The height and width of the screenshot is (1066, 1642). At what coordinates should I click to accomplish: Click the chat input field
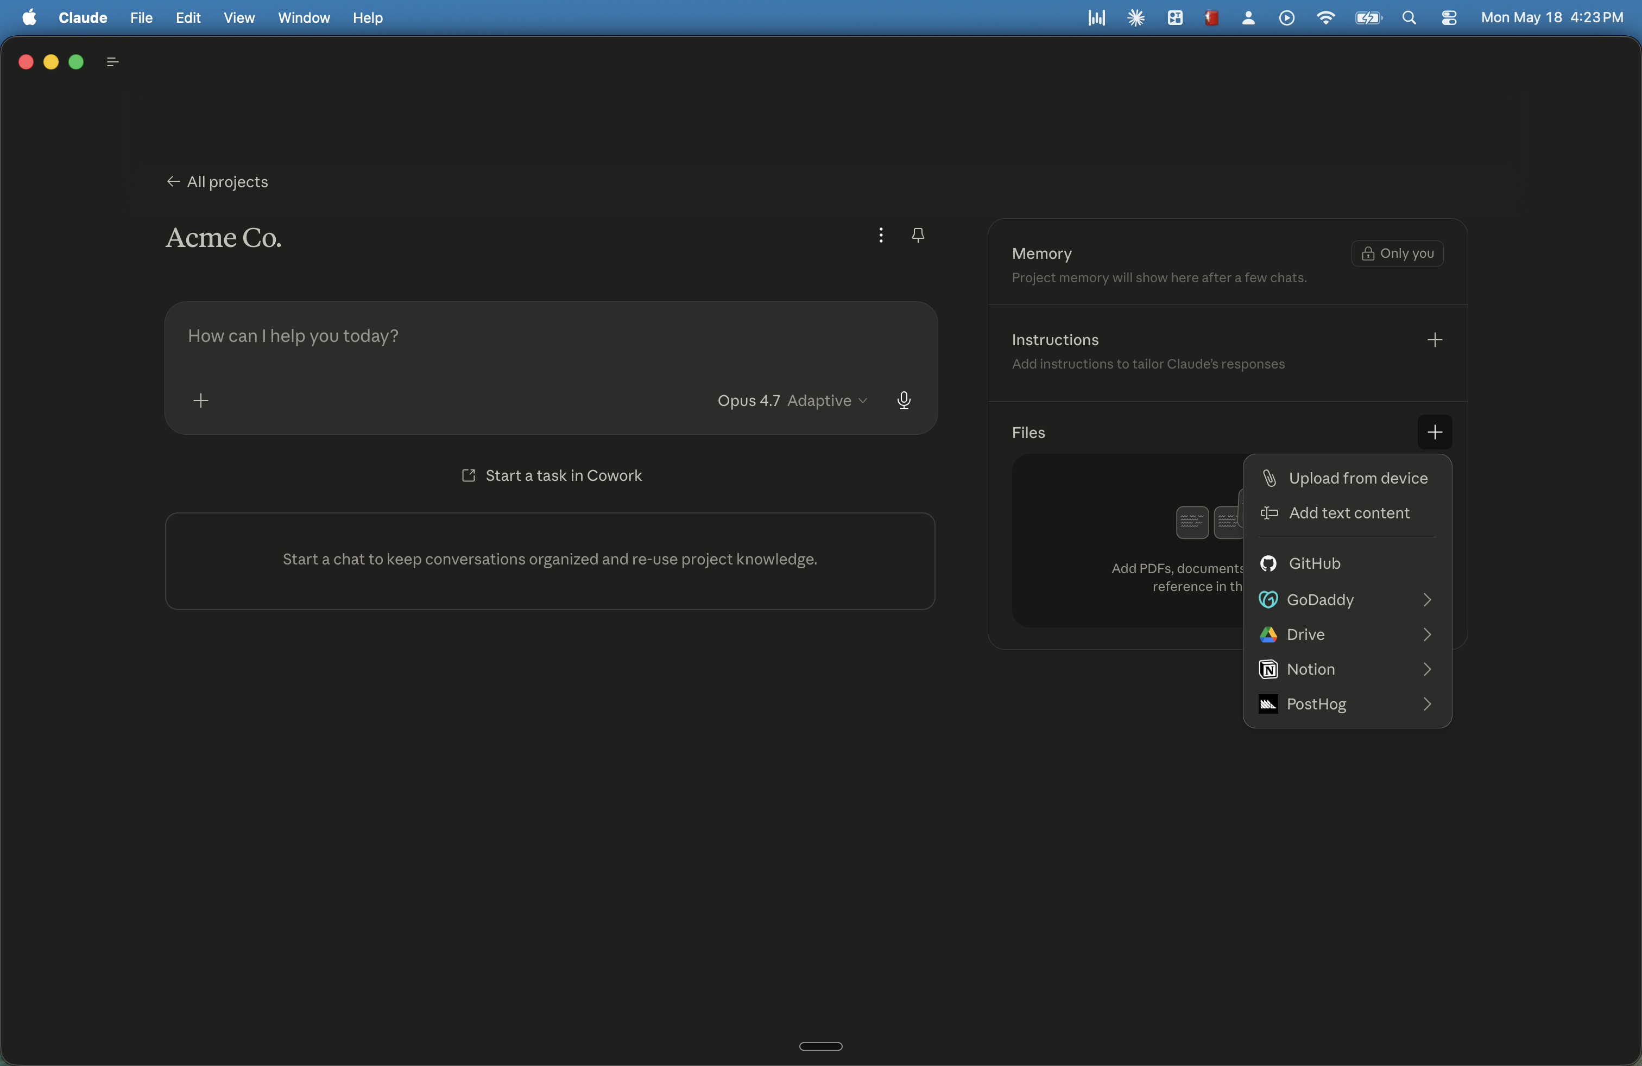551,336
